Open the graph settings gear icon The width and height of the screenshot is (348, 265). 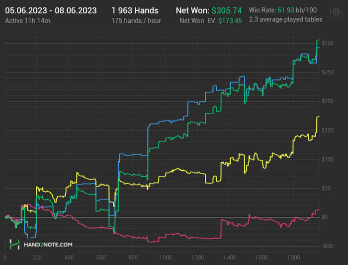click(336, 11)
